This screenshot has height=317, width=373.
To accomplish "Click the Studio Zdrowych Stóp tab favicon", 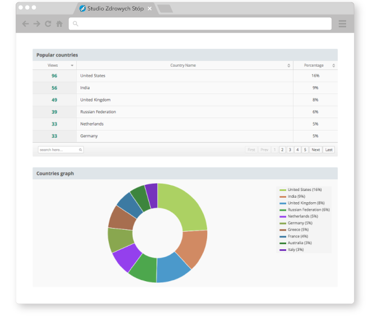I will tap(82, 8).
